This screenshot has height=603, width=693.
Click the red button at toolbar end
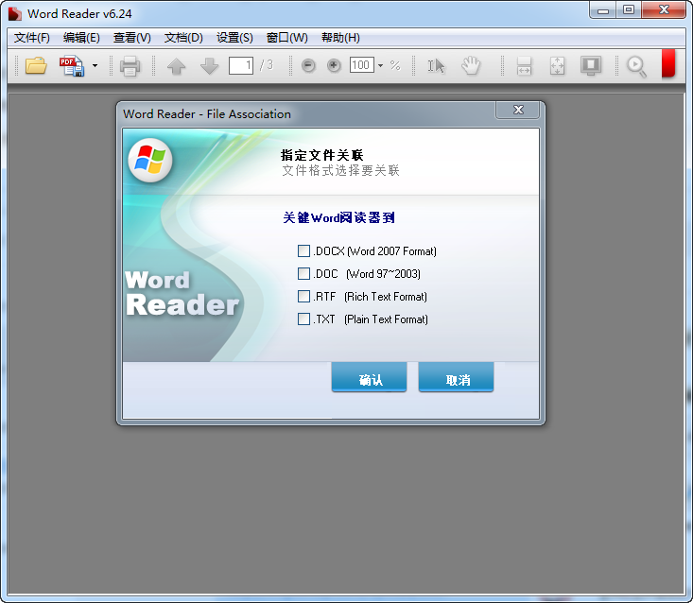pos(668,63)
